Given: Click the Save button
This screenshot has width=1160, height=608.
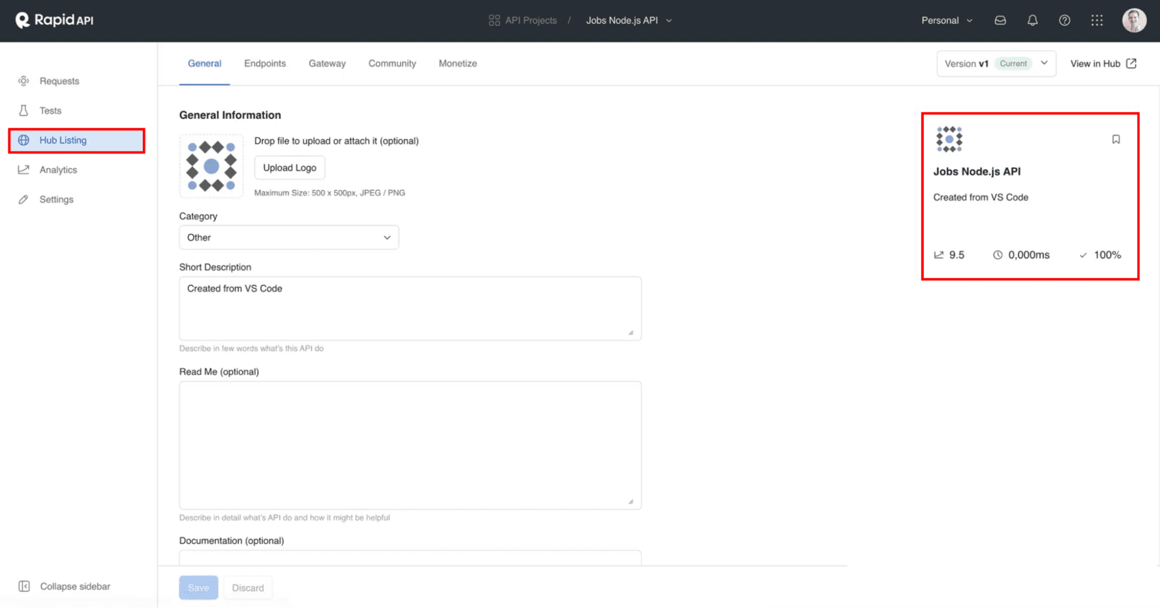Looking at the screenshot, I should tap(198, 588).
